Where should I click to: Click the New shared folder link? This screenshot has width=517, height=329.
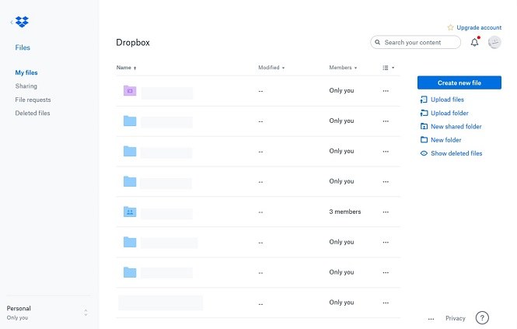click(456, 126)
